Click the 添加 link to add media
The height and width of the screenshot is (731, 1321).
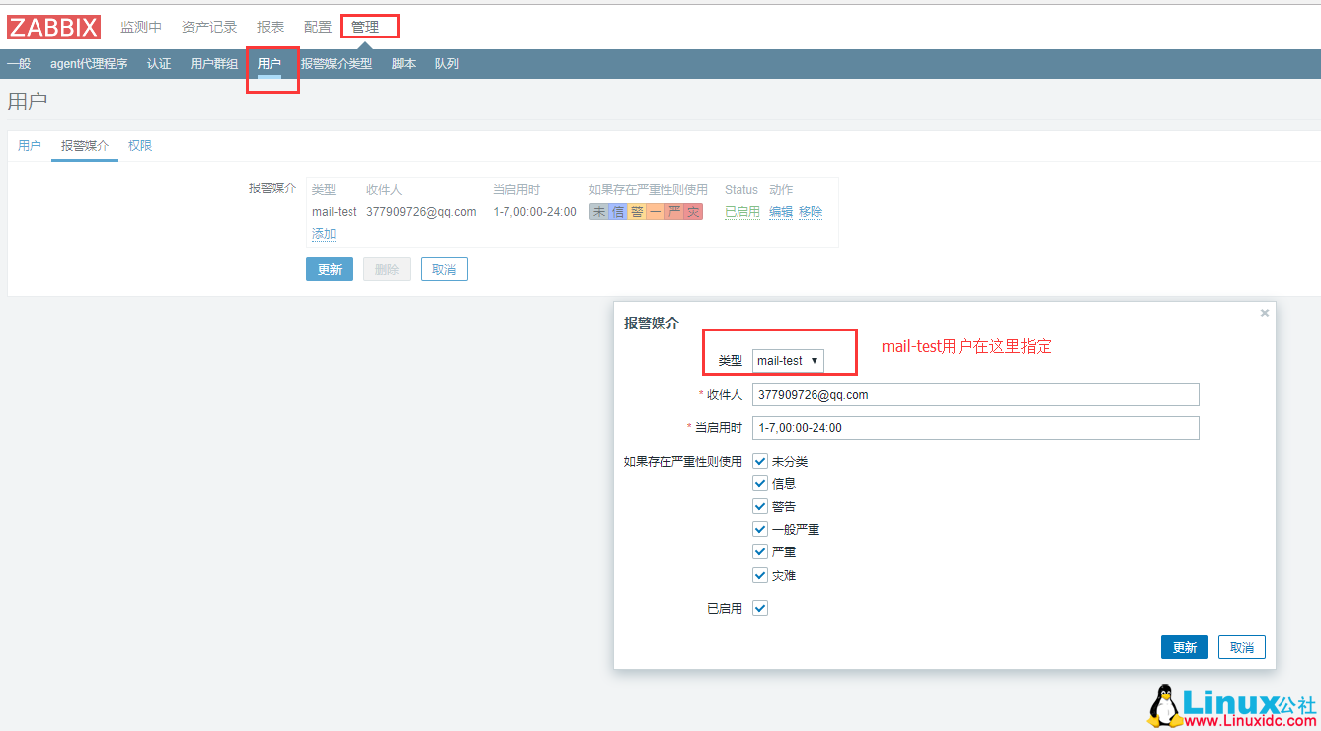coord(324,233)
